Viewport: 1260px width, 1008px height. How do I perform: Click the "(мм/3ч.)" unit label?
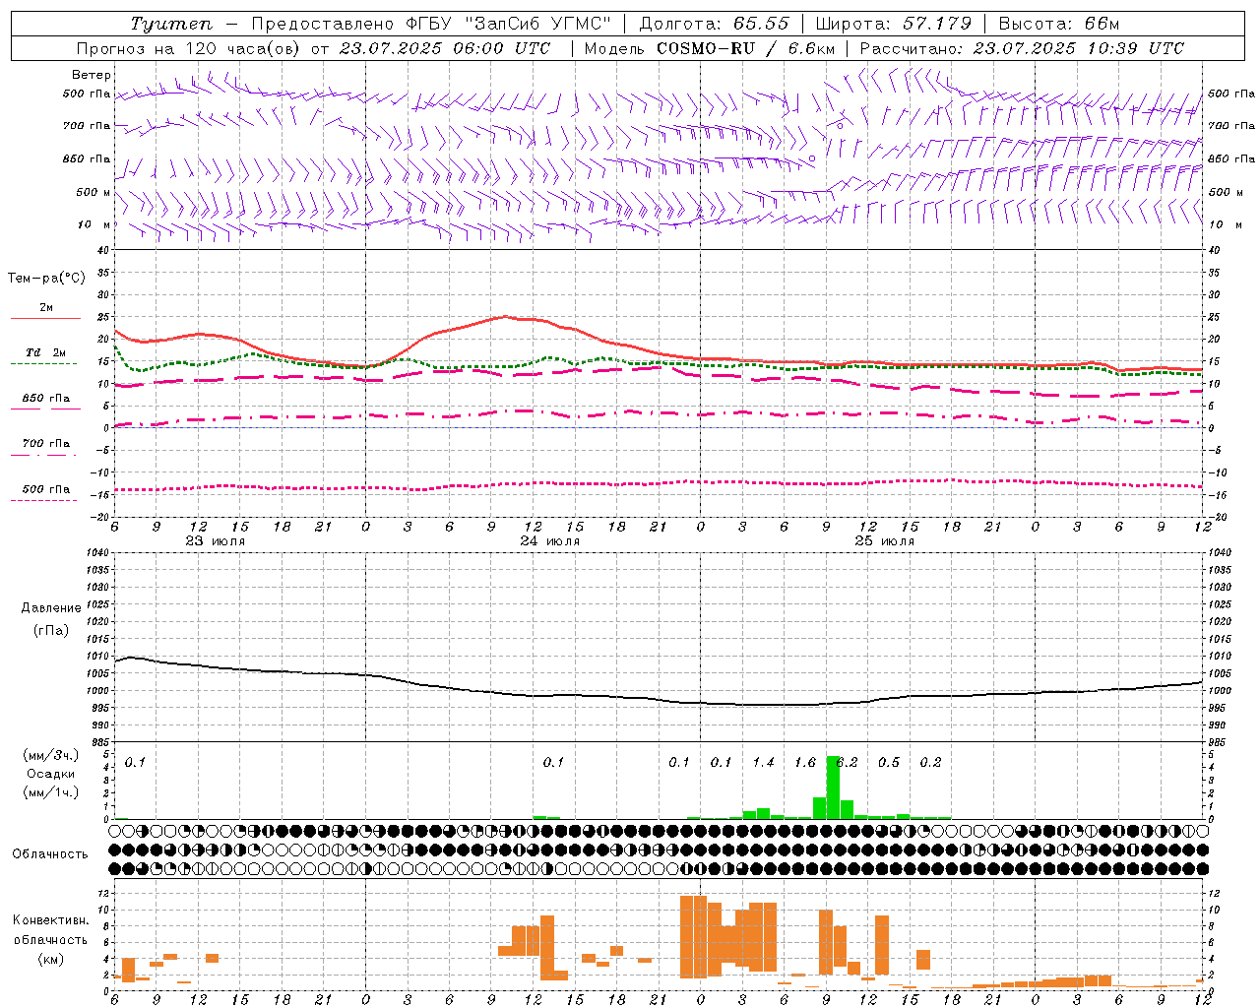click(51, 756)
